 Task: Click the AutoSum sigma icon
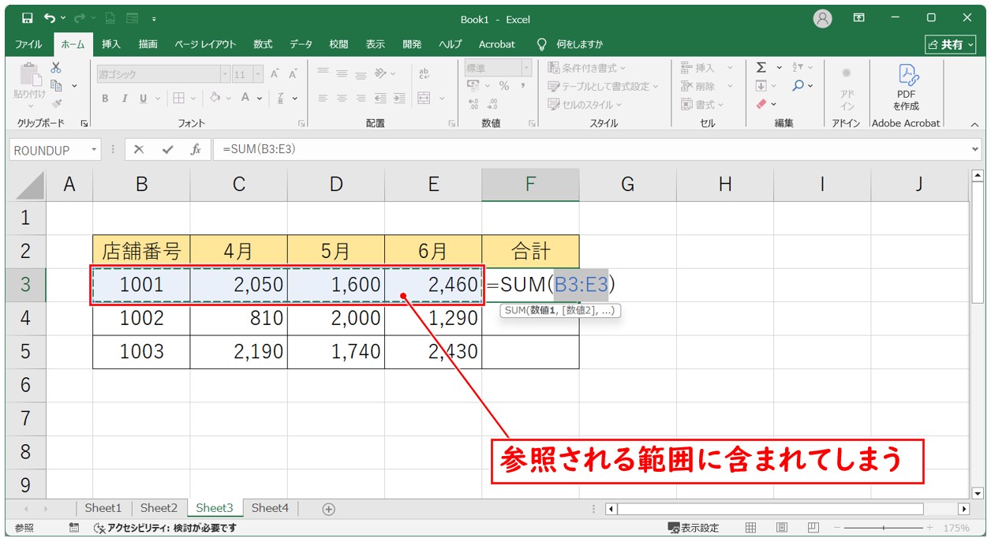point(761,68)
